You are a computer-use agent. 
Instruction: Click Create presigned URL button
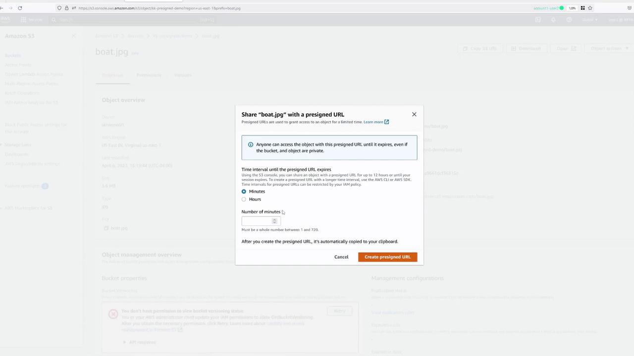point(387,257)
